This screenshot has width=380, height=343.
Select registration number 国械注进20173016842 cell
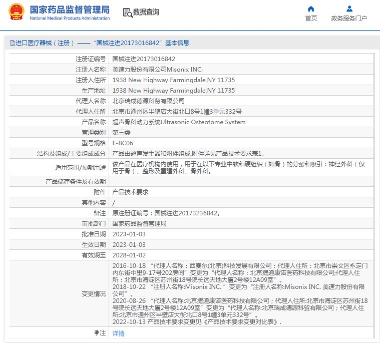(x=144, y=59)
